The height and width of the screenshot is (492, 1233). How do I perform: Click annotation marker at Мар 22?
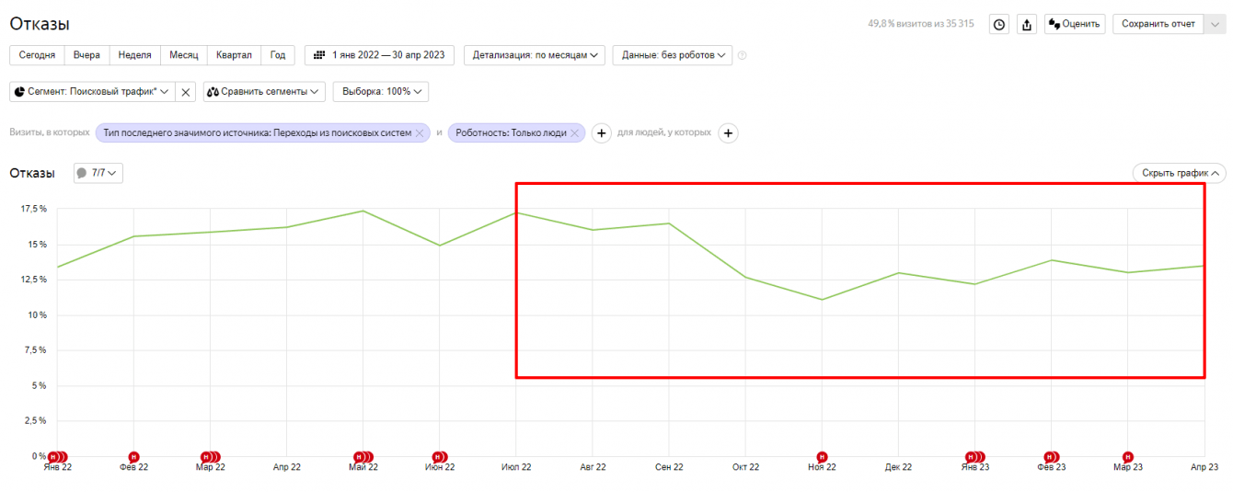(211, 457)
